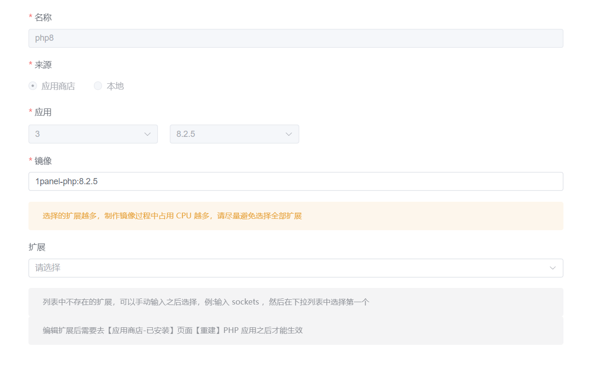Image resolution: width=599 pixels, height=368 pixels.
Task: Open the 扩展 请选择 dropdown
Action: [x=295, y=268]
